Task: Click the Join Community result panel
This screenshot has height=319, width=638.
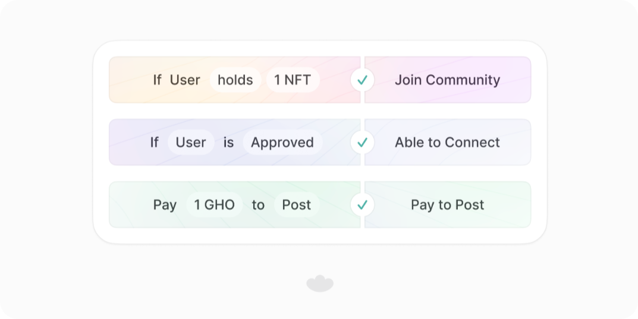Action: [448, 80]
